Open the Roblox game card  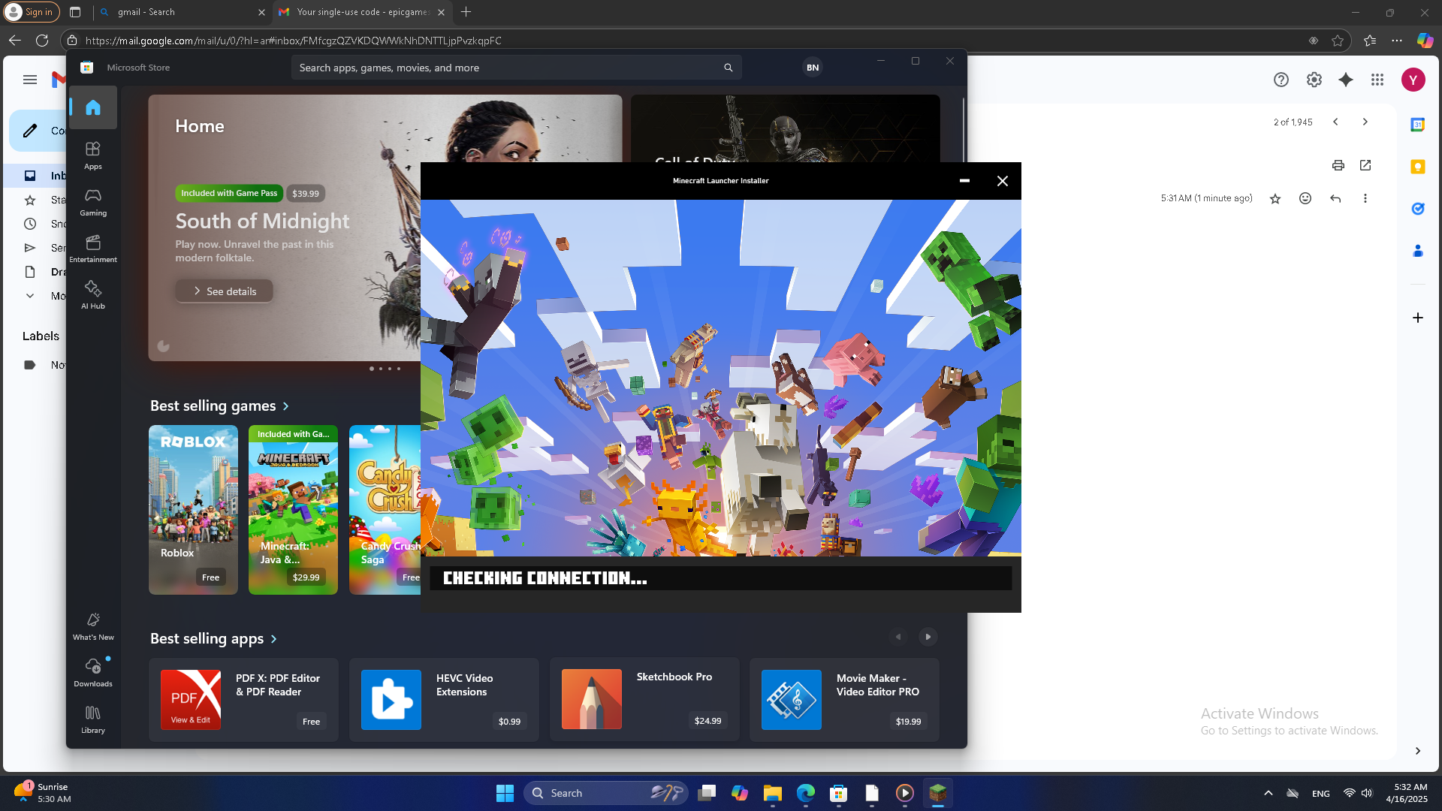pos(193,510)
